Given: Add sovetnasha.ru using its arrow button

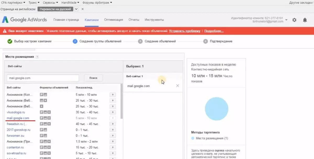Looking at the screenshot, I should click(x=112, y=153).
